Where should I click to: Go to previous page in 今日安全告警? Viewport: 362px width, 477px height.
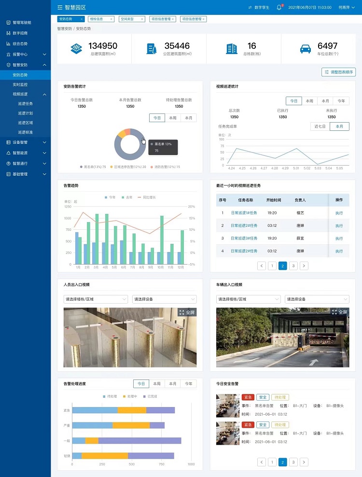262,462
